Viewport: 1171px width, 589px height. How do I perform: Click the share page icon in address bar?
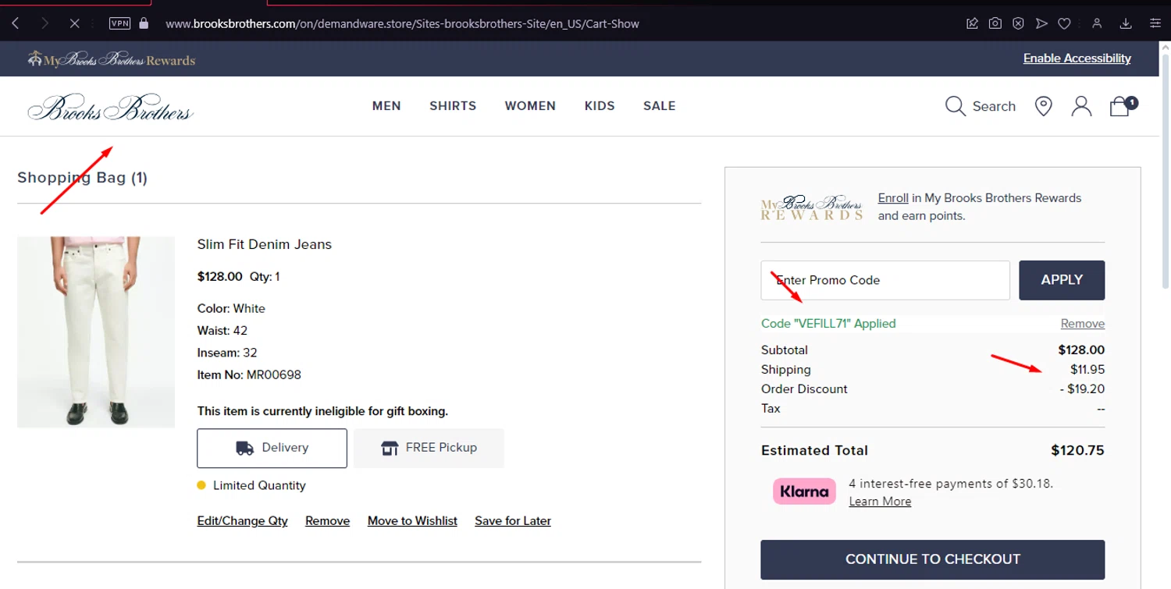(972, 23)
